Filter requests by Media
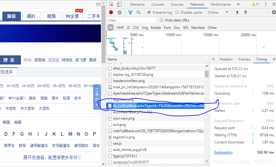The width and height of the screenshot is (276, 167). (156, 28)
